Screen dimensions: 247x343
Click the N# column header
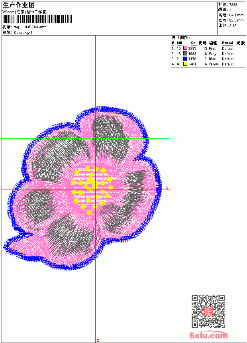click(x=179, y=43)
